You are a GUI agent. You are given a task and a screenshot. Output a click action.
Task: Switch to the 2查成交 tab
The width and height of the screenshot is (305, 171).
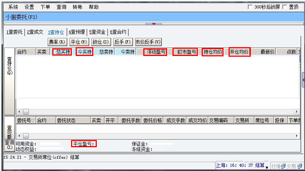tap(35, 32)
